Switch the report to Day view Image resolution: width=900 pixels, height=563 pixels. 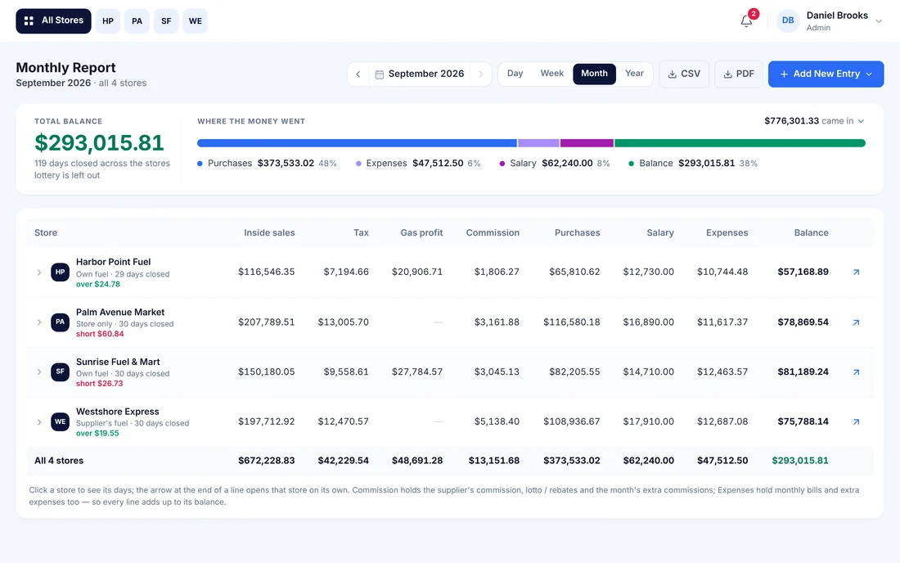(x=515, y=74)
